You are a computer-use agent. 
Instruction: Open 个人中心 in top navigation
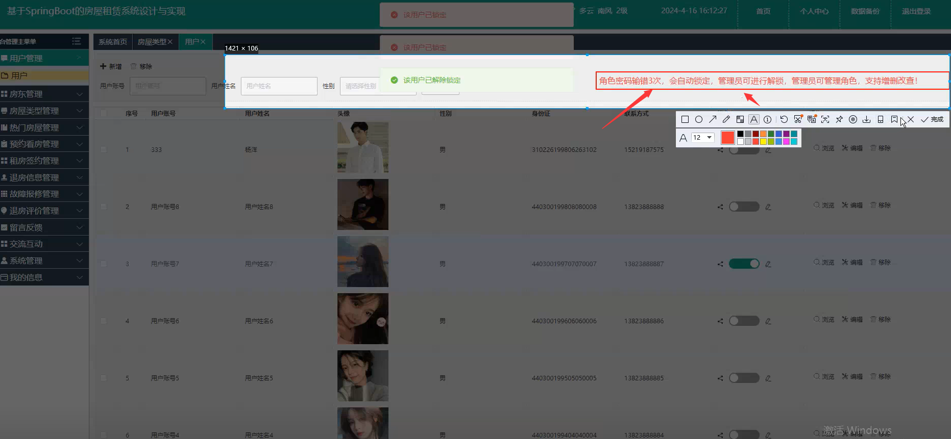click(x=814, y=11)
